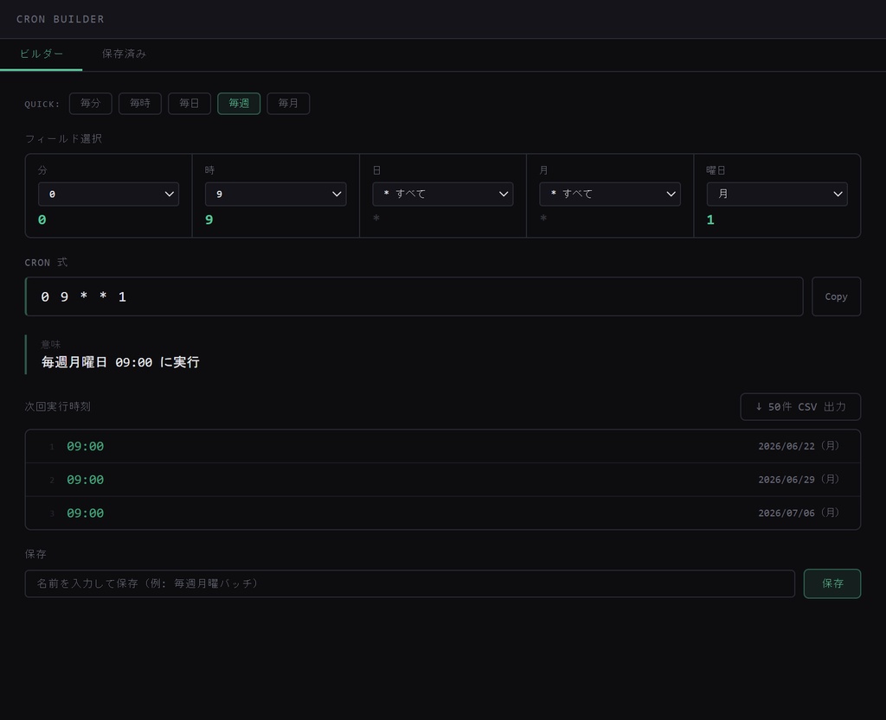The width and height of the screenshot is (886, 720).
Task: Click the green 9 value under 時
Action: tap(209, 220)
